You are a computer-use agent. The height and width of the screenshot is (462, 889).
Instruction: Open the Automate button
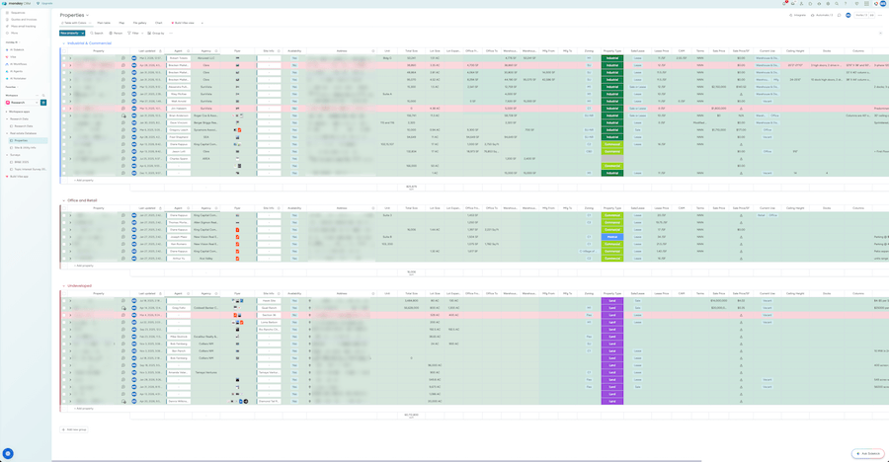point(822,16)
